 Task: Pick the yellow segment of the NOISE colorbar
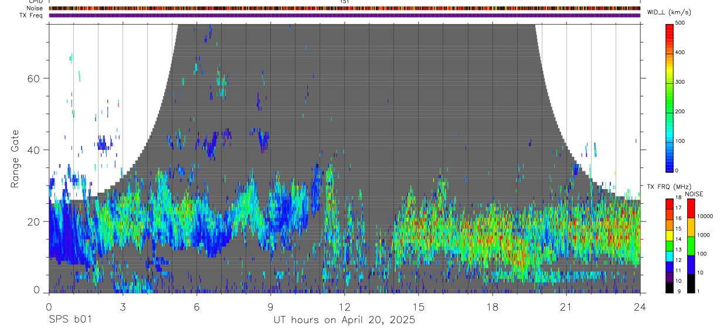point(690,227)
